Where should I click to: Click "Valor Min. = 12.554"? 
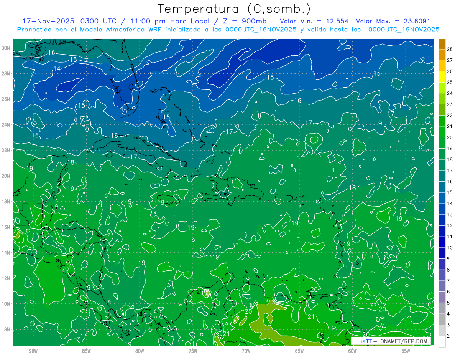(x=314, y=21)
